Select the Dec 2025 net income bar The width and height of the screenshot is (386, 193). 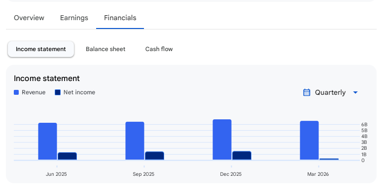point(242,156)
